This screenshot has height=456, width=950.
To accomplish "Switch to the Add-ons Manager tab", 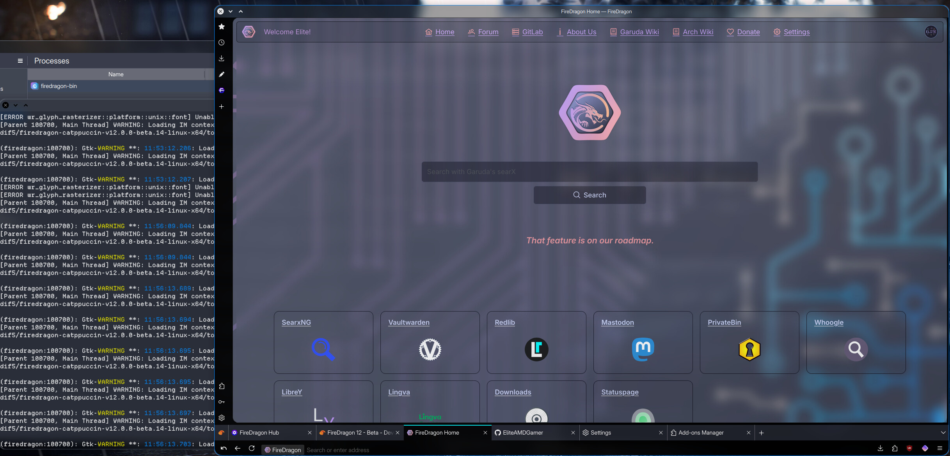I will tap(710, 433).
